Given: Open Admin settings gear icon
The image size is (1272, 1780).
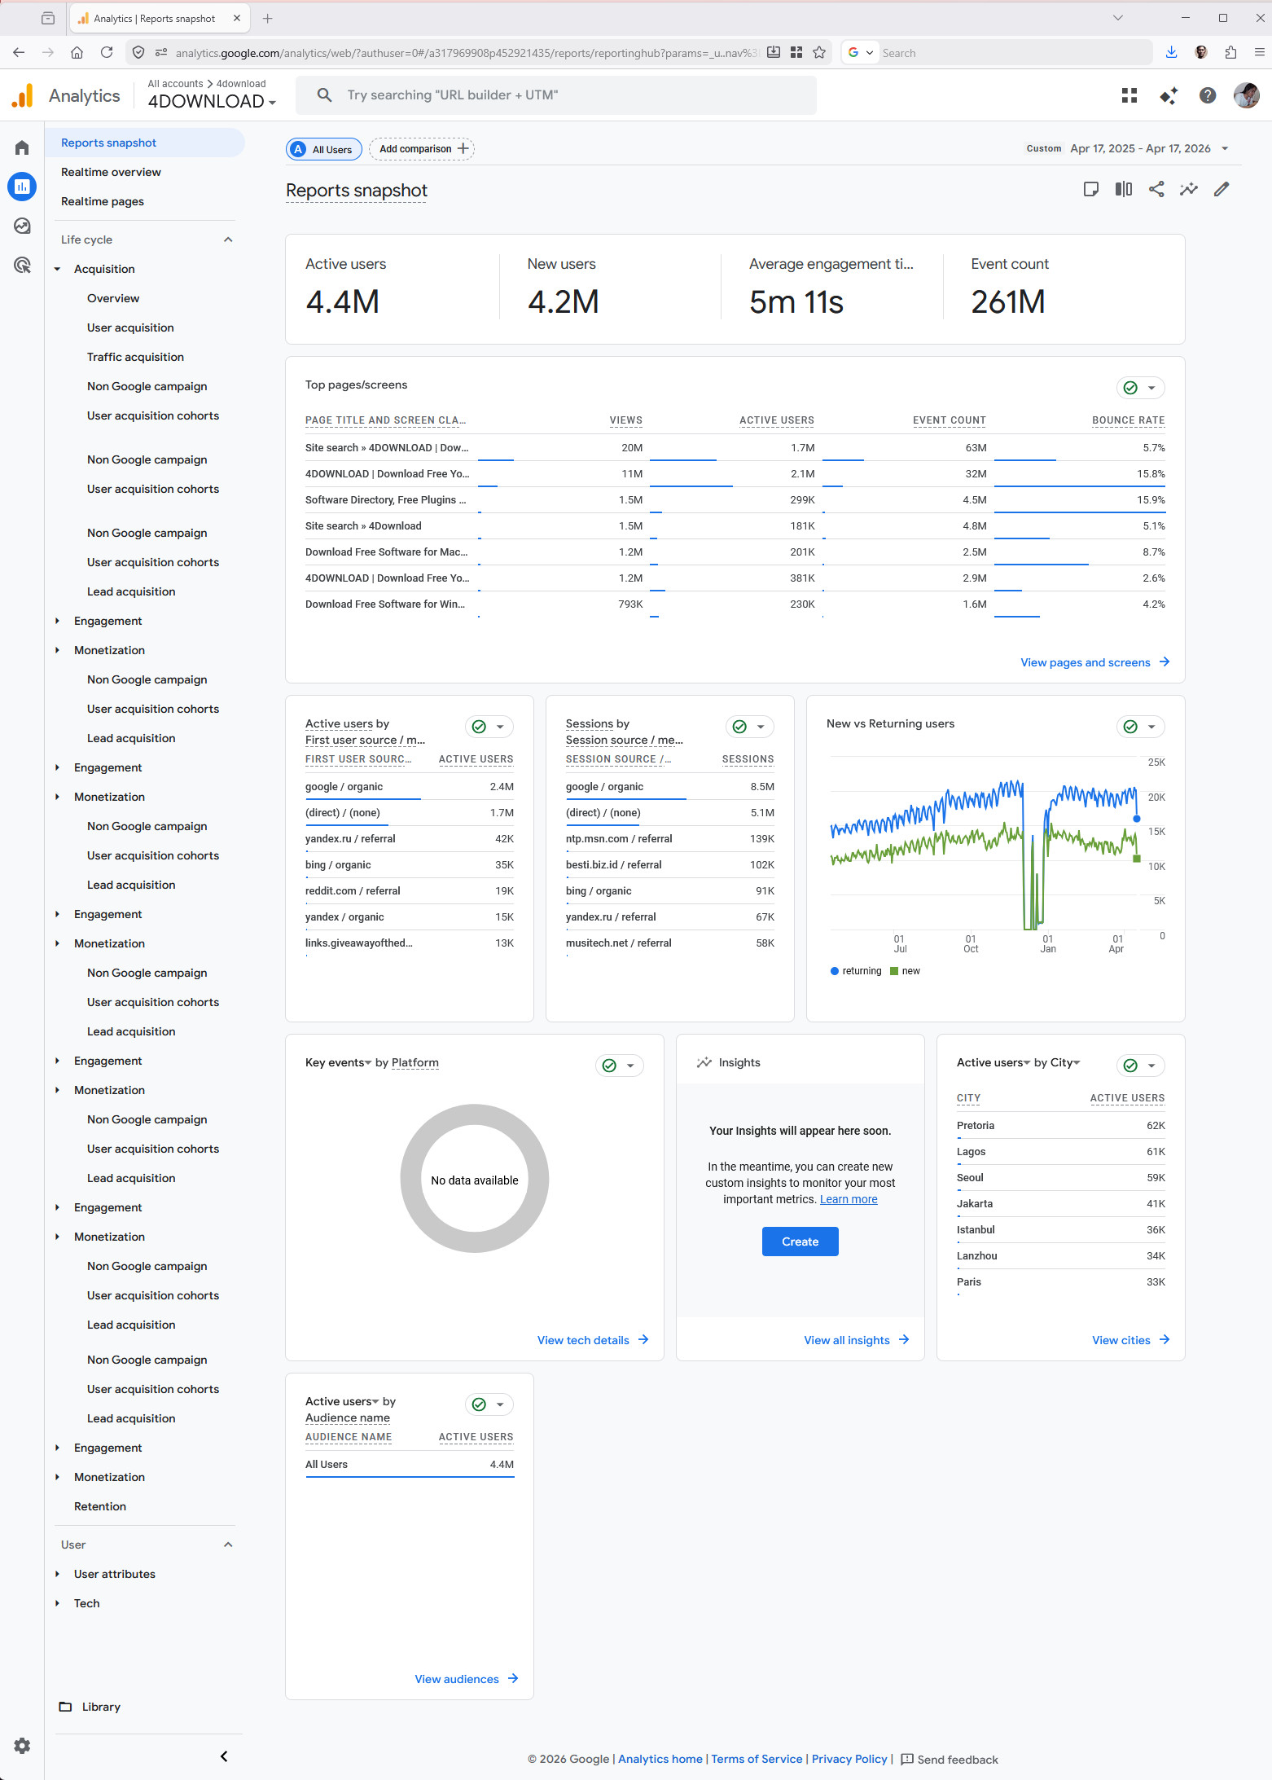Looking at the screenshot, I should point(22,1745).
